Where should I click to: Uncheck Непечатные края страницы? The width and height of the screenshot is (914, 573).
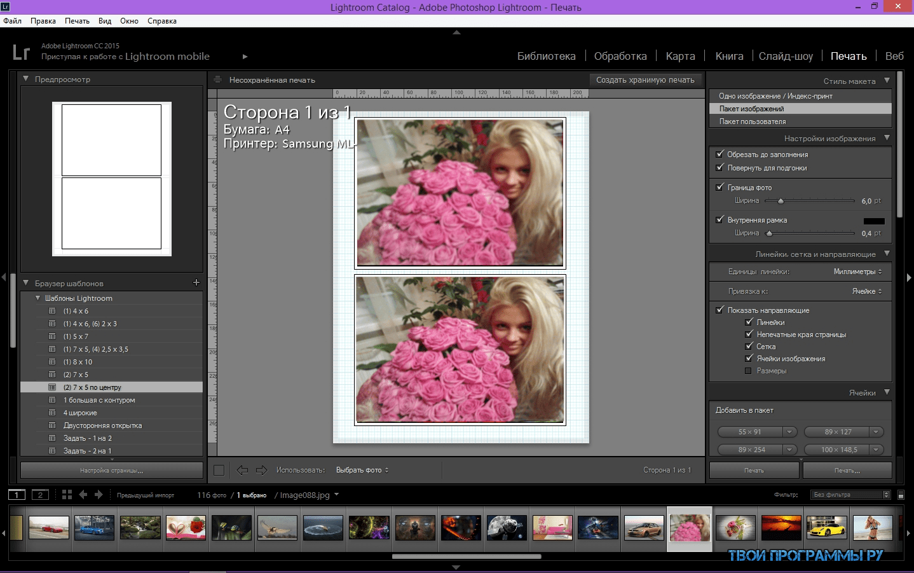[749, 334]
